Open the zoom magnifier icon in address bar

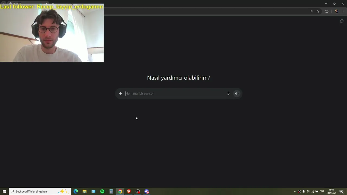tap(312, 11)
